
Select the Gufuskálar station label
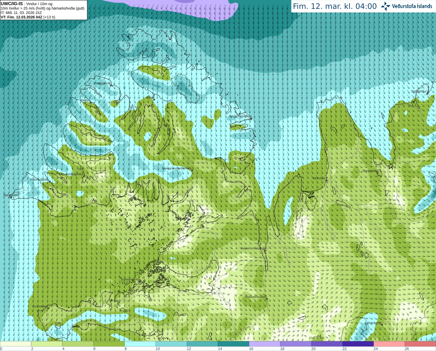[x=40, y=306]
